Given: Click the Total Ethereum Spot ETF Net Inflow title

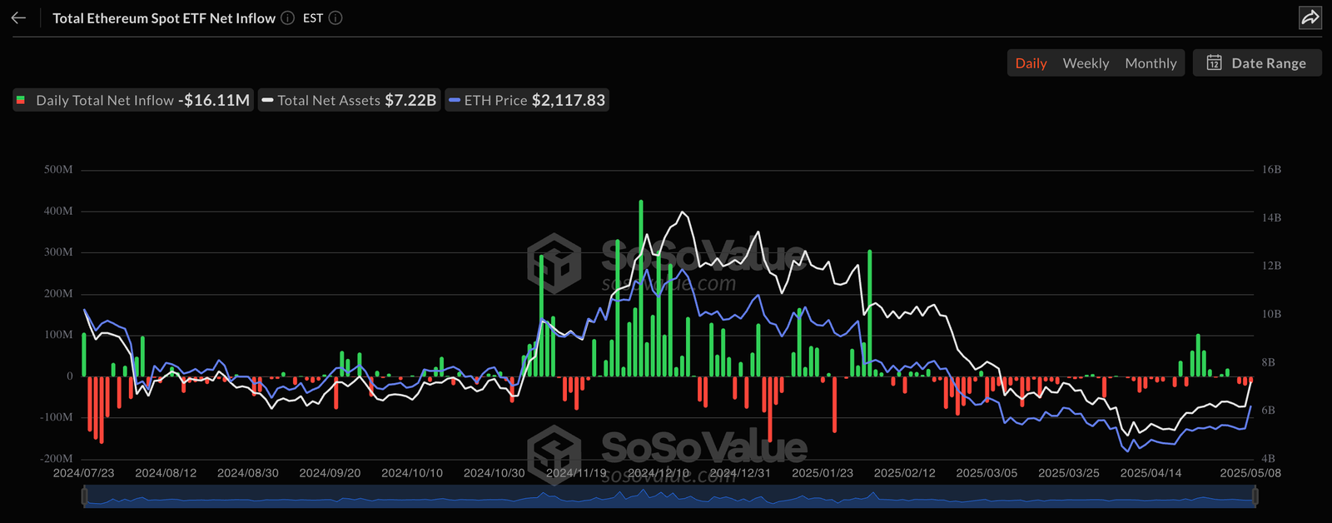Looking at the screenshot, I should point(164,17).
